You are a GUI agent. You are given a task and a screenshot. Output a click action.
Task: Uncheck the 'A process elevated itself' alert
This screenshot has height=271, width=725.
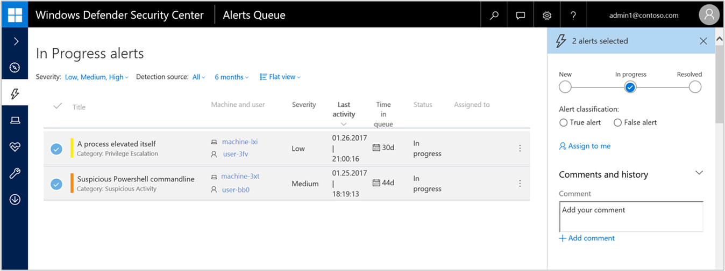pos(56,149)
